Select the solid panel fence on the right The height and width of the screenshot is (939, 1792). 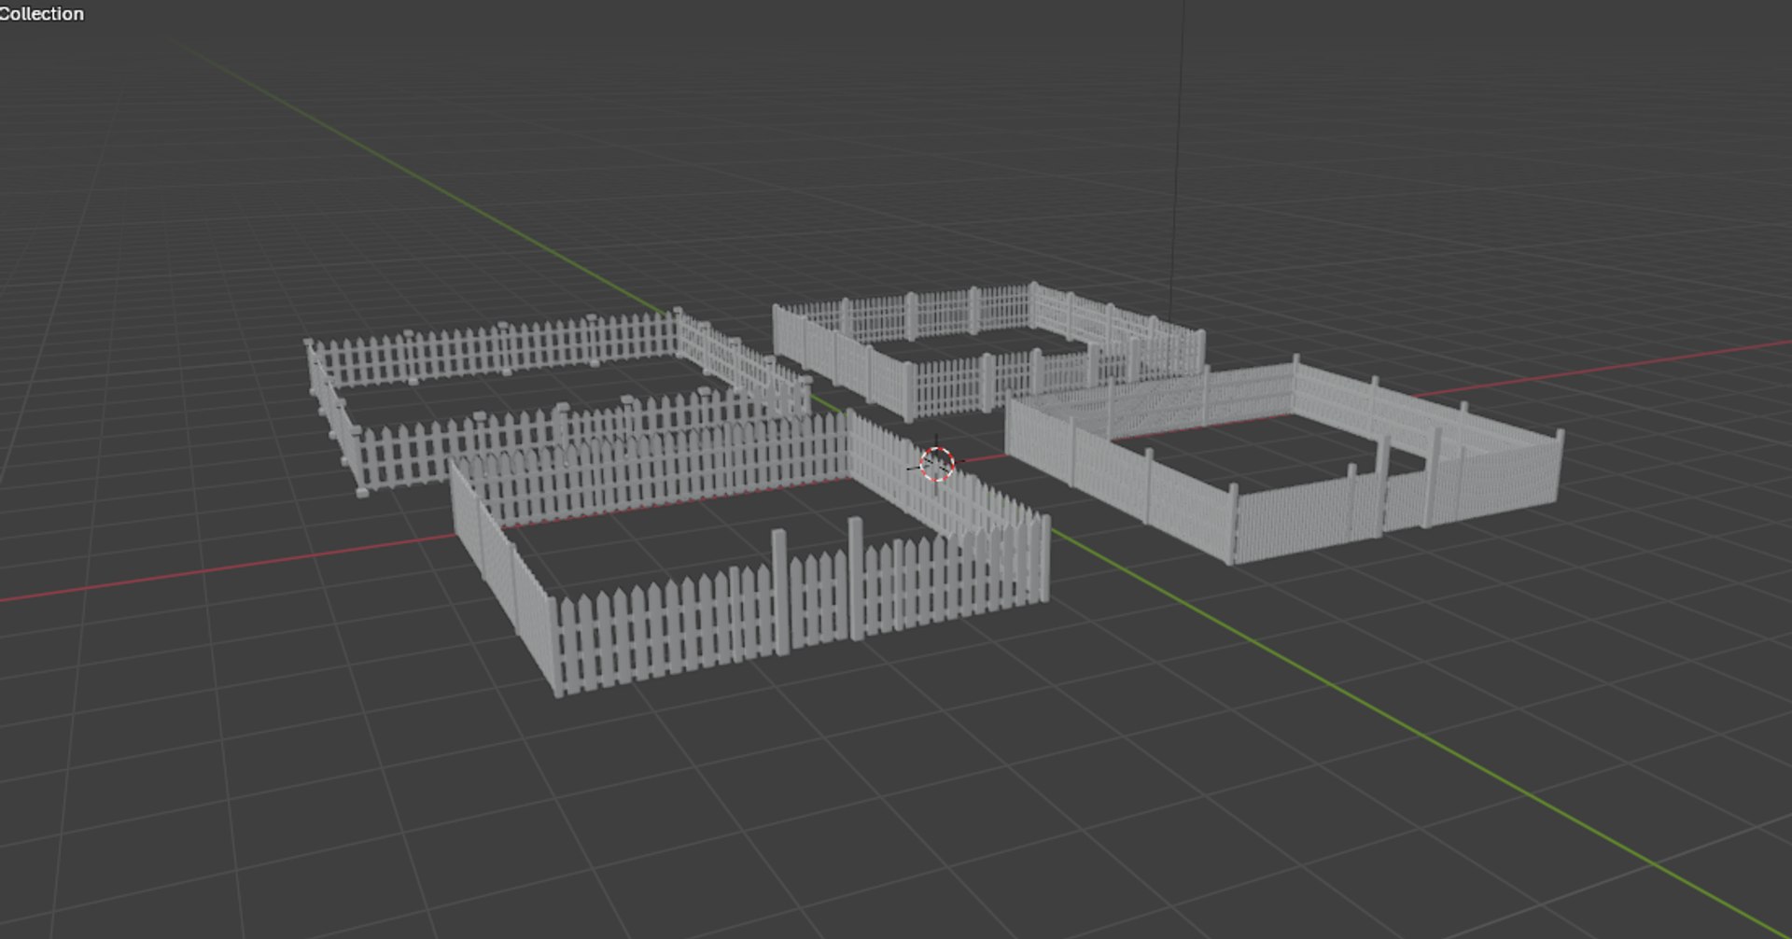(x=1284, y=460)
